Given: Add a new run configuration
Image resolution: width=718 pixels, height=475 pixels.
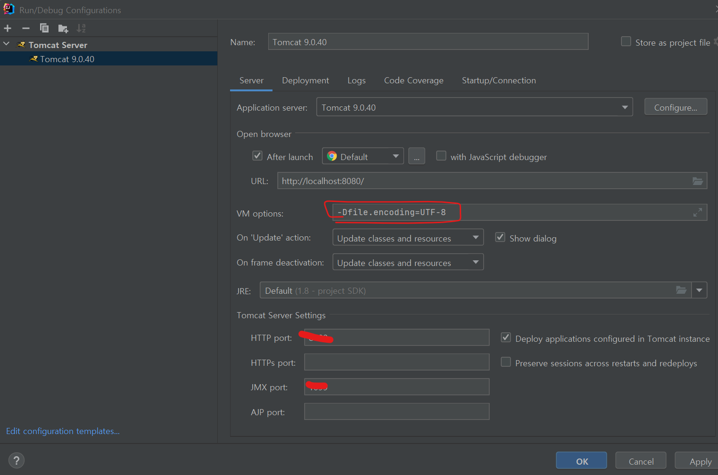Looking at the screenshot, I should 8,28.
